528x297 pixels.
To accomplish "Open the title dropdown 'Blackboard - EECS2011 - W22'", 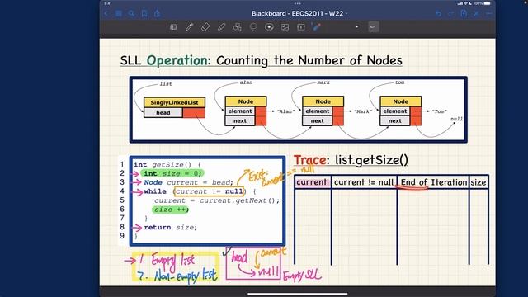I will (x=299, y=13).
